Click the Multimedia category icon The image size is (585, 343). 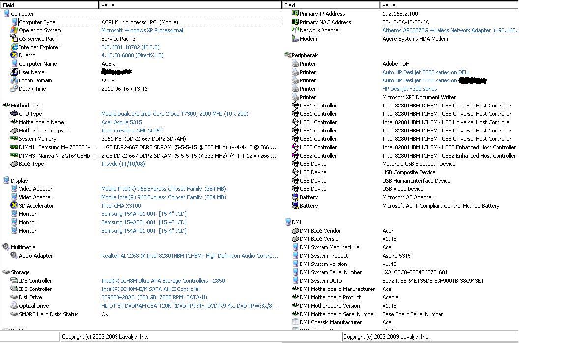[6, 247]
